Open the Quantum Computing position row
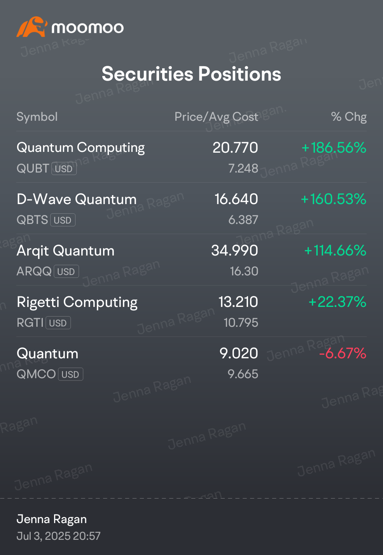Screen dimensions: 383x555 click(x=191, y=157)
